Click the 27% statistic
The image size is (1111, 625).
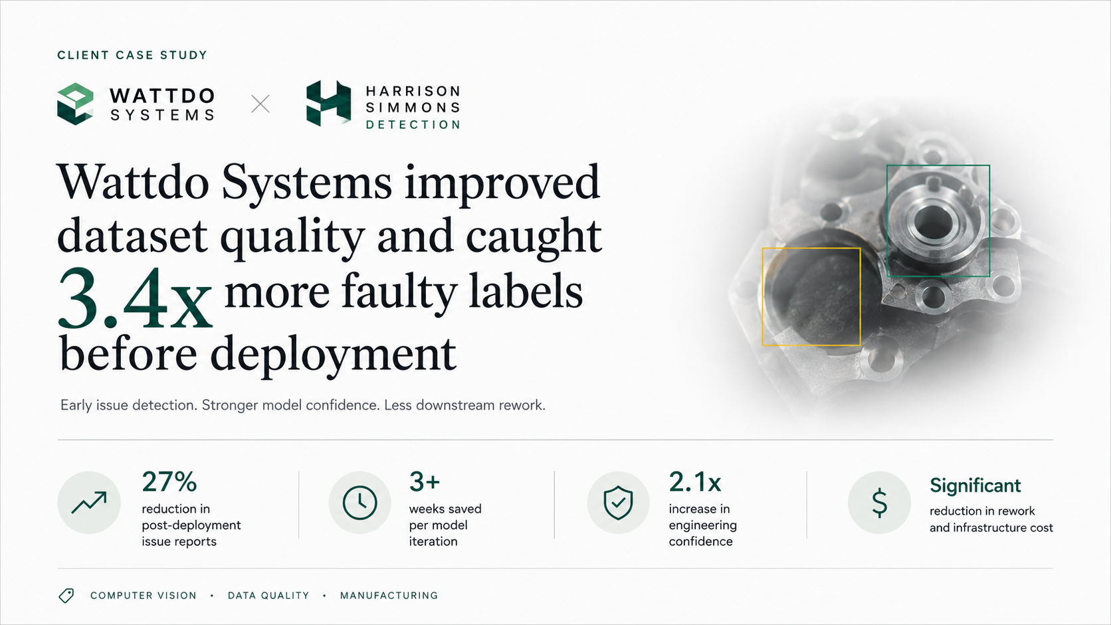(x=169, y=482)
